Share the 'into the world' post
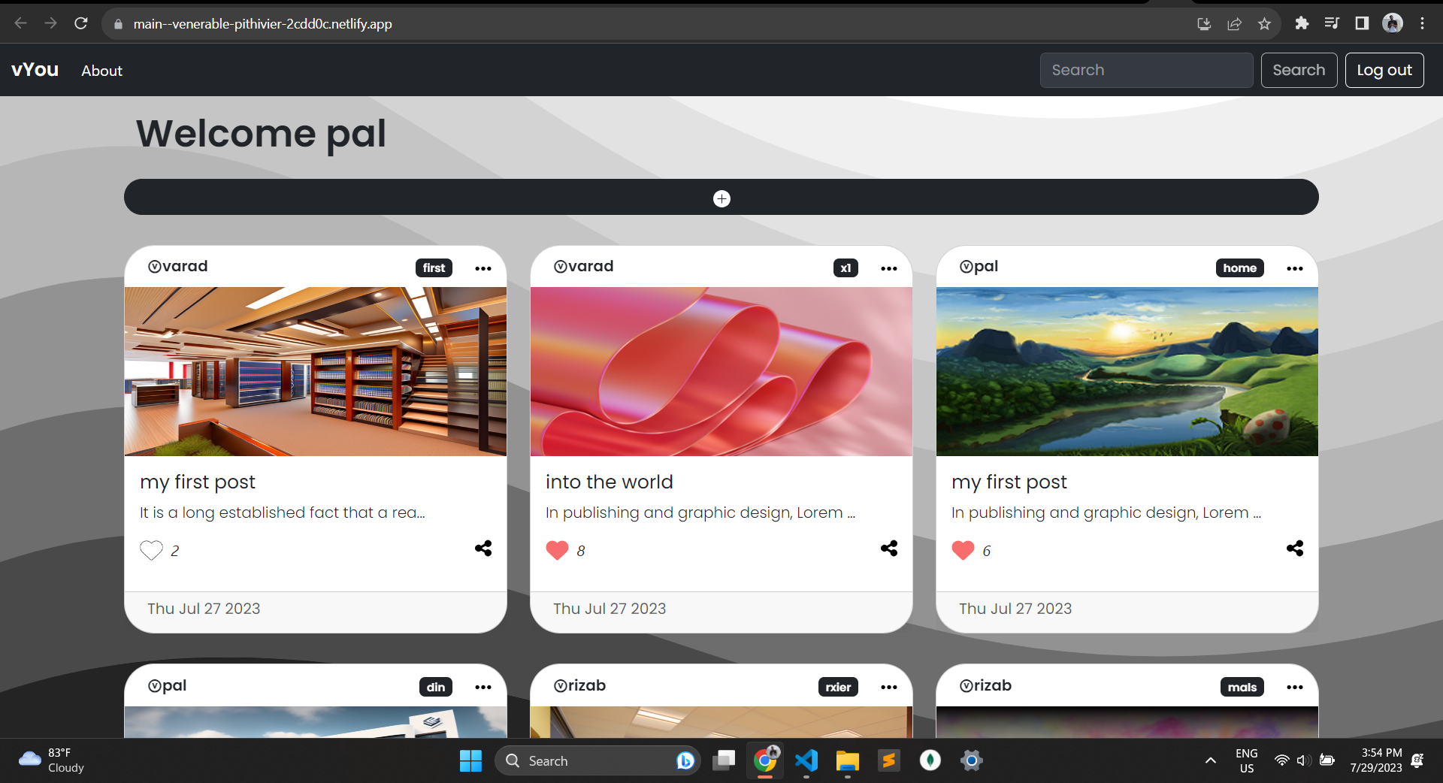The image size is (1443, 783). (x=889, y=549)
